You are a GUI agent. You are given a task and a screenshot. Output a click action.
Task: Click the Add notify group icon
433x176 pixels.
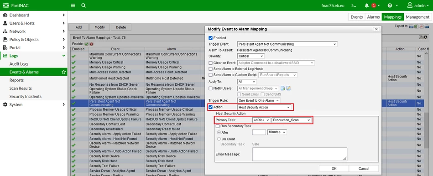pos(283,88)
